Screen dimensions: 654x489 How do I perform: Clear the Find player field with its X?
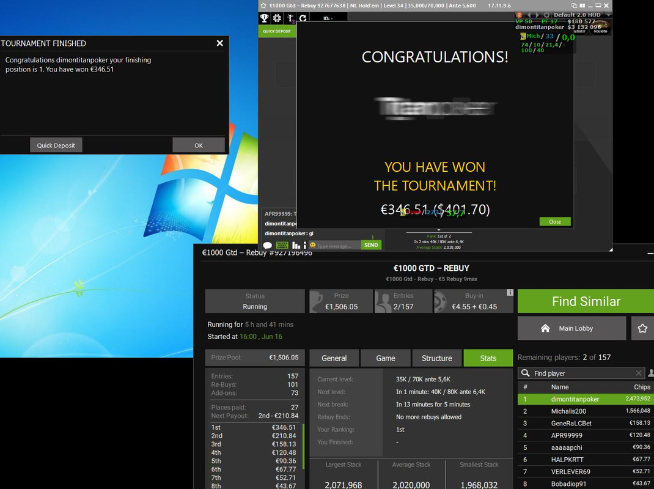coord(639,373)
